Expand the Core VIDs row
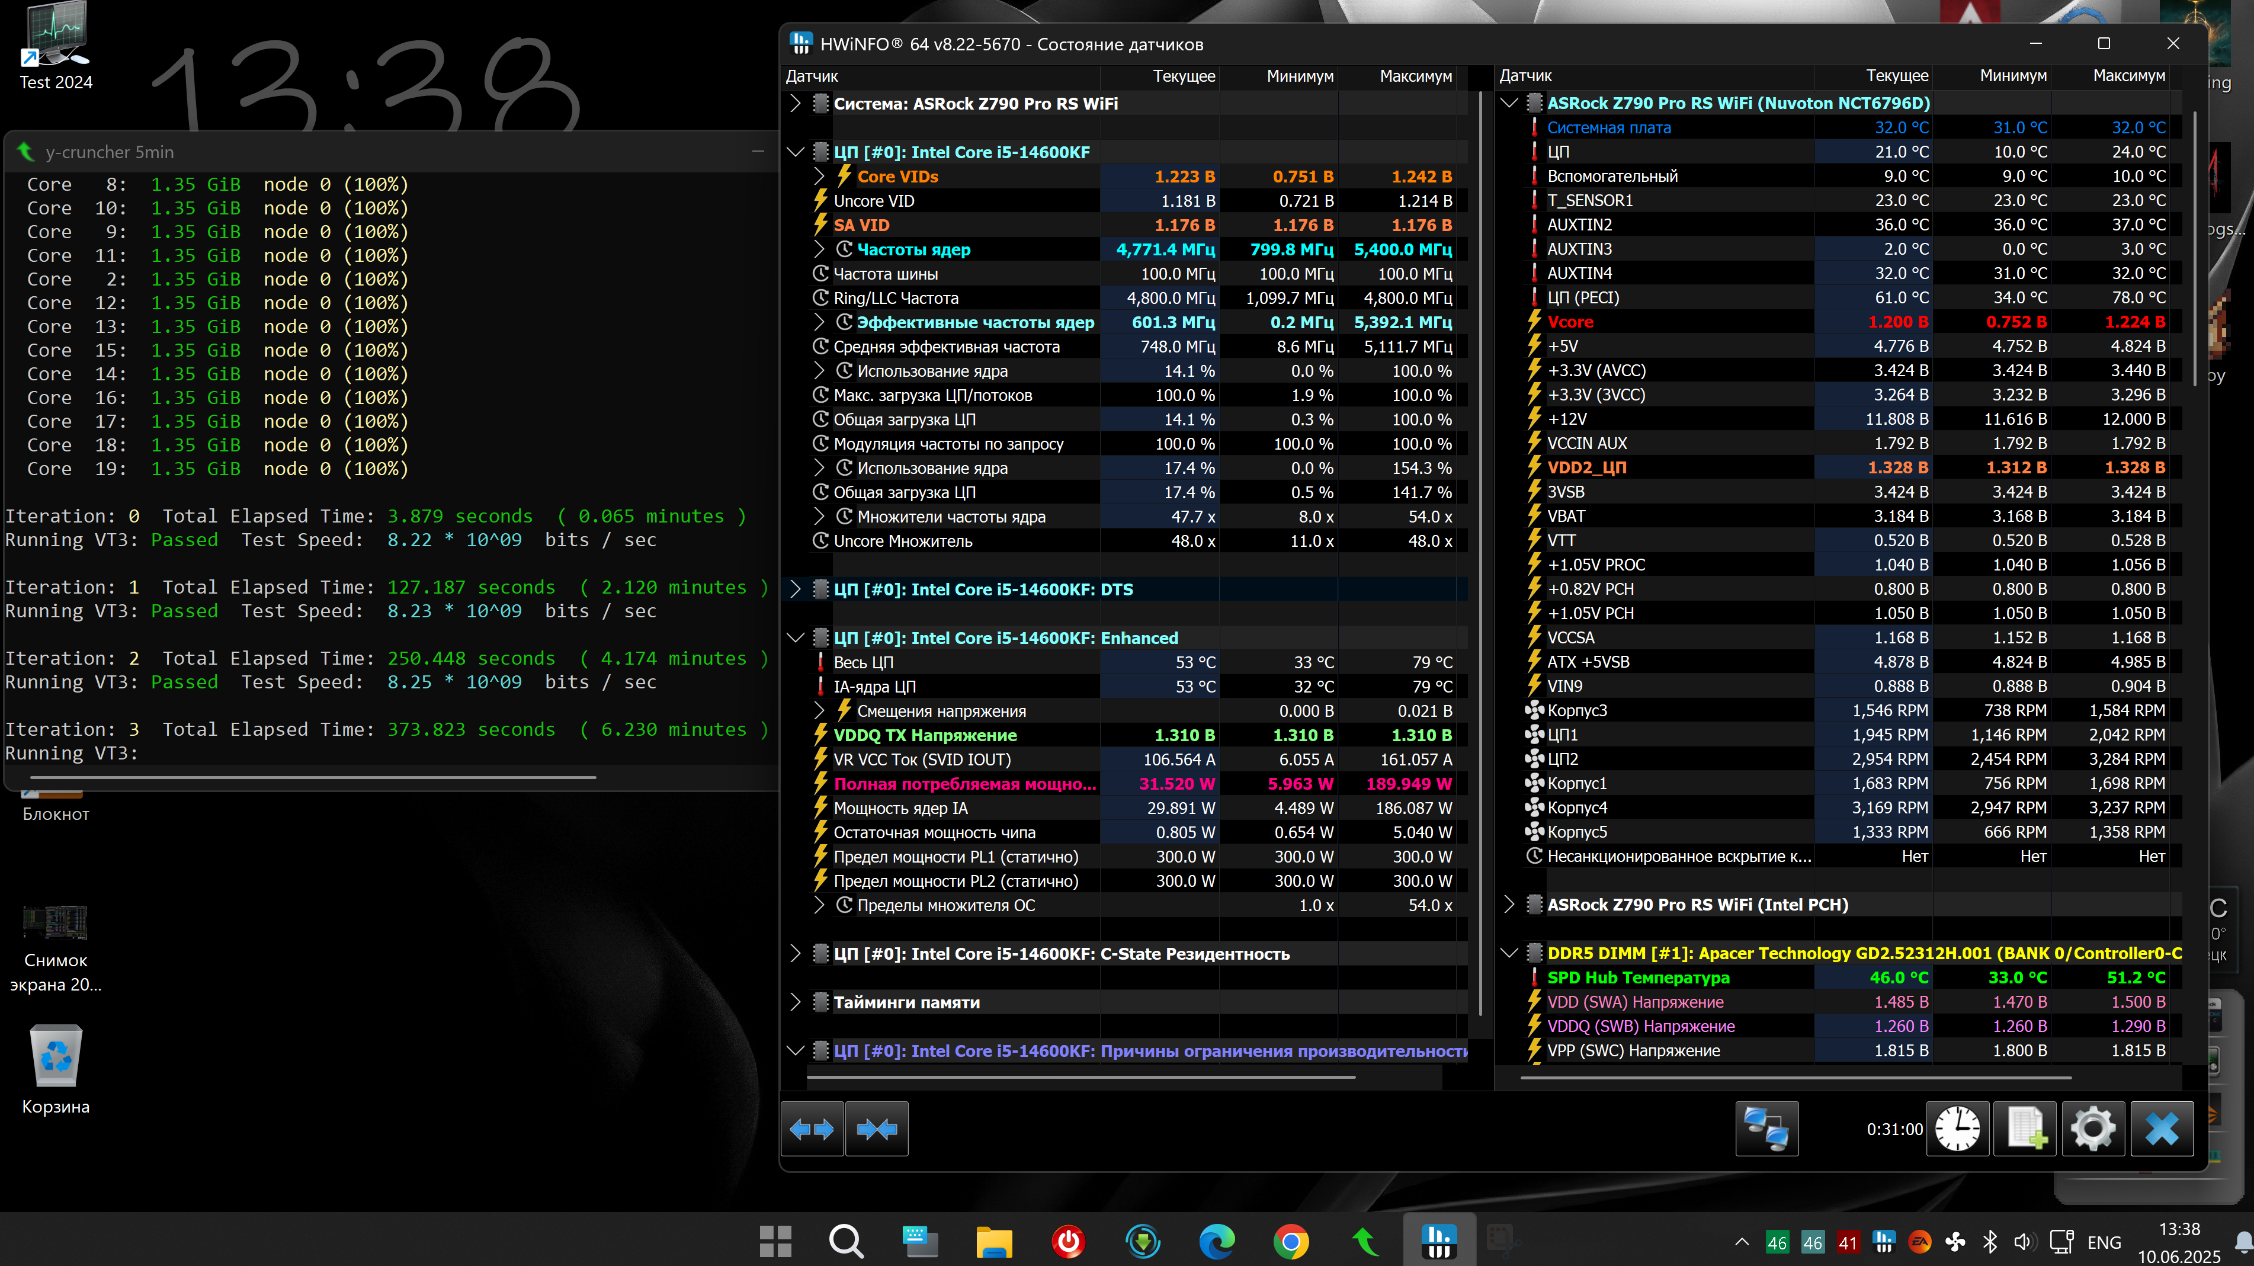The image size is (2254, 1266). pyautogui.click(x=819, y=177)
